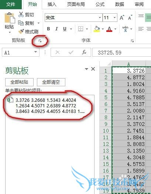Open the 宋体 font name dropdown
This screenshot has width=151, height=194.
[100, 17]
